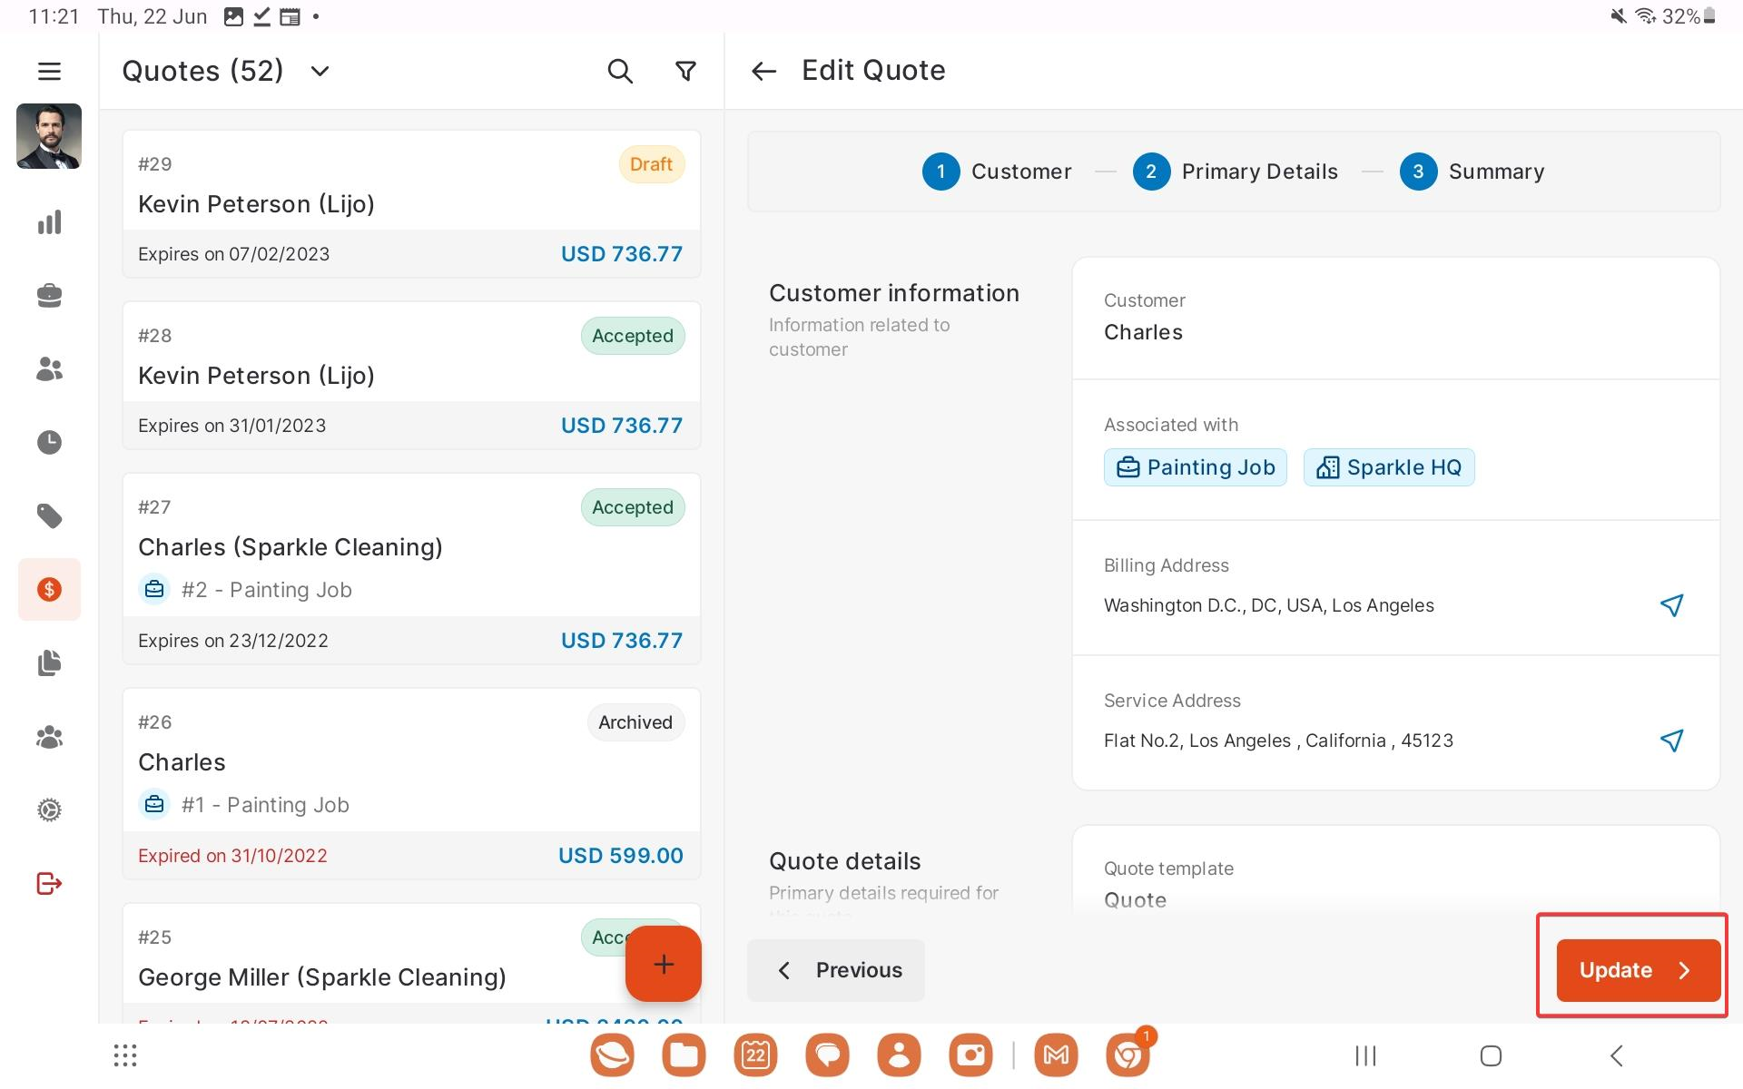Open dashboard bar chart in sidebar
This screenshot has height=1089, width=1743.
[x=49, y=222]
